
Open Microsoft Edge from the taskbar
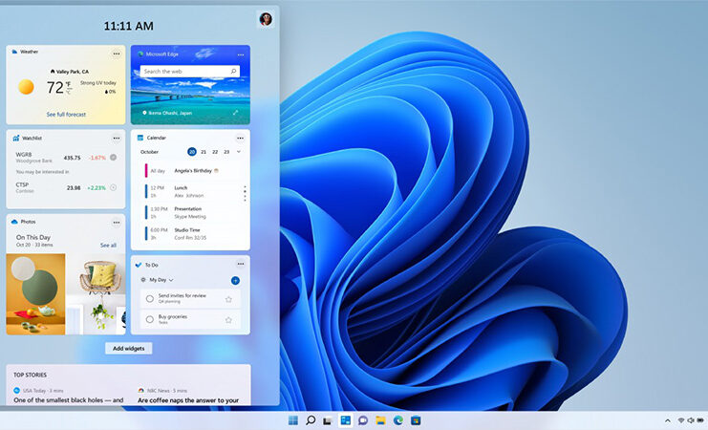[x=397, y=420]
